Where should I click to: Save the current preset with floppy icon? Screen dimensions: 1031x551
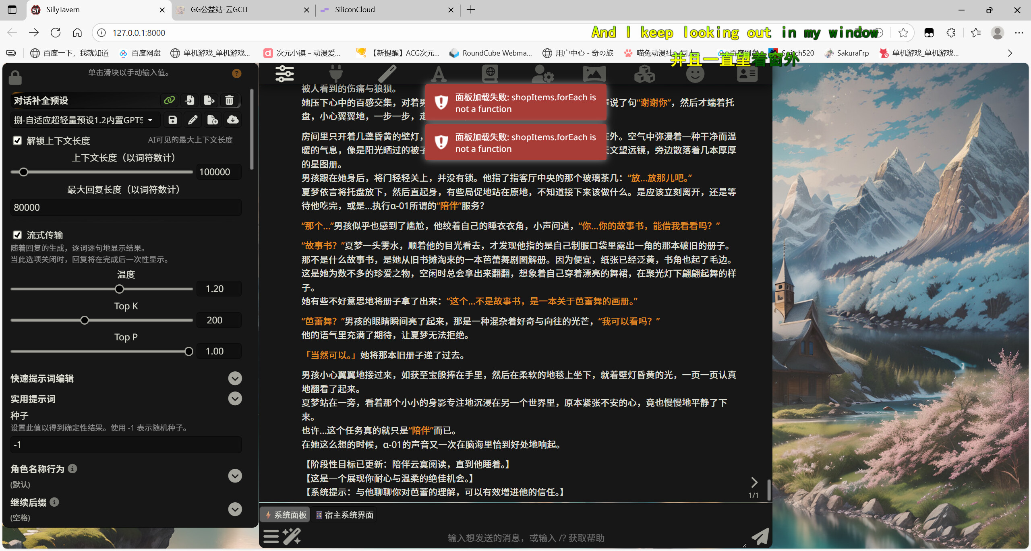(173, 120)
